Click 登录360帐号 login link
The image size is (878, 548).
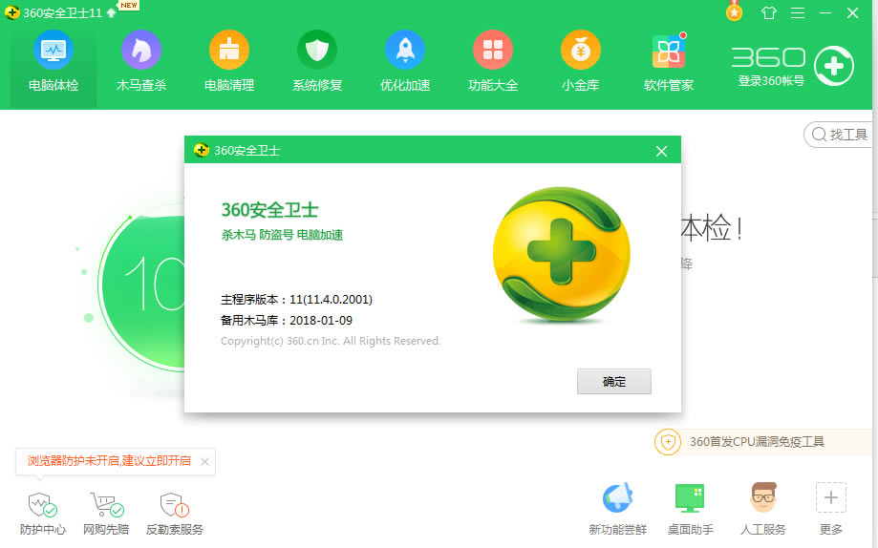[771, 81]
